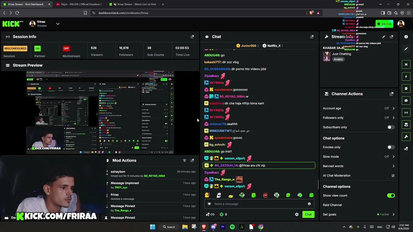Expand the Account age setting
This screenshot has height=232, width=413.
click(x=358, y=108)
